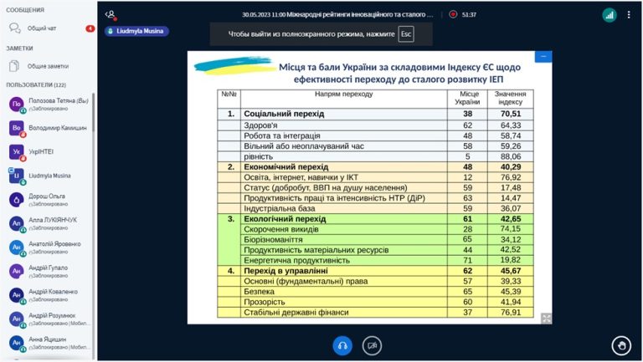Viewport: 643px width, 362px height.
Task: Minimize the presentation with blue minus button
Action: [543, 57]
